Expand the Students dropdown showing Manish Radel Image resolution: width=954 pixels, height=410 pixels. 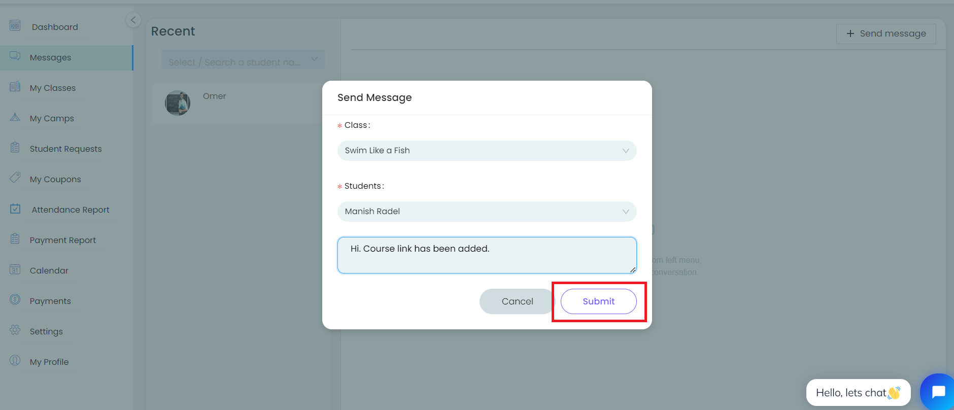point(486,212)
